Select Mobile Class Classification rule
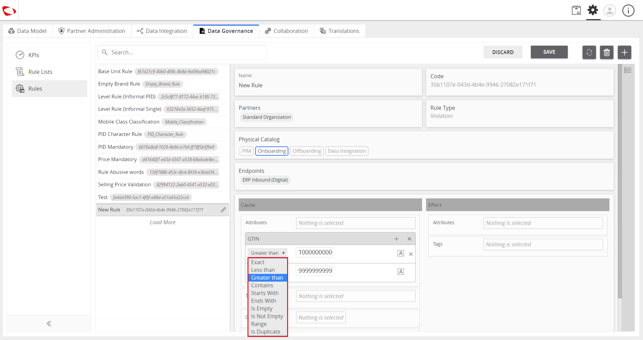Screen dimensions: 643x340 pos(163,122)
